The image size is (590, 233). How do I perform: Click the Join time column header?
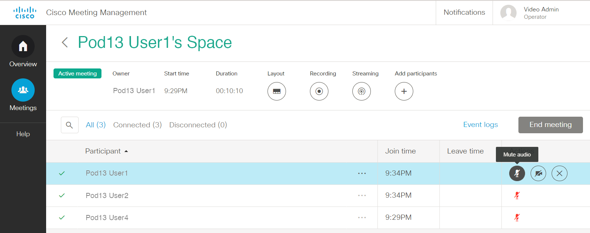tap(400, 151)
